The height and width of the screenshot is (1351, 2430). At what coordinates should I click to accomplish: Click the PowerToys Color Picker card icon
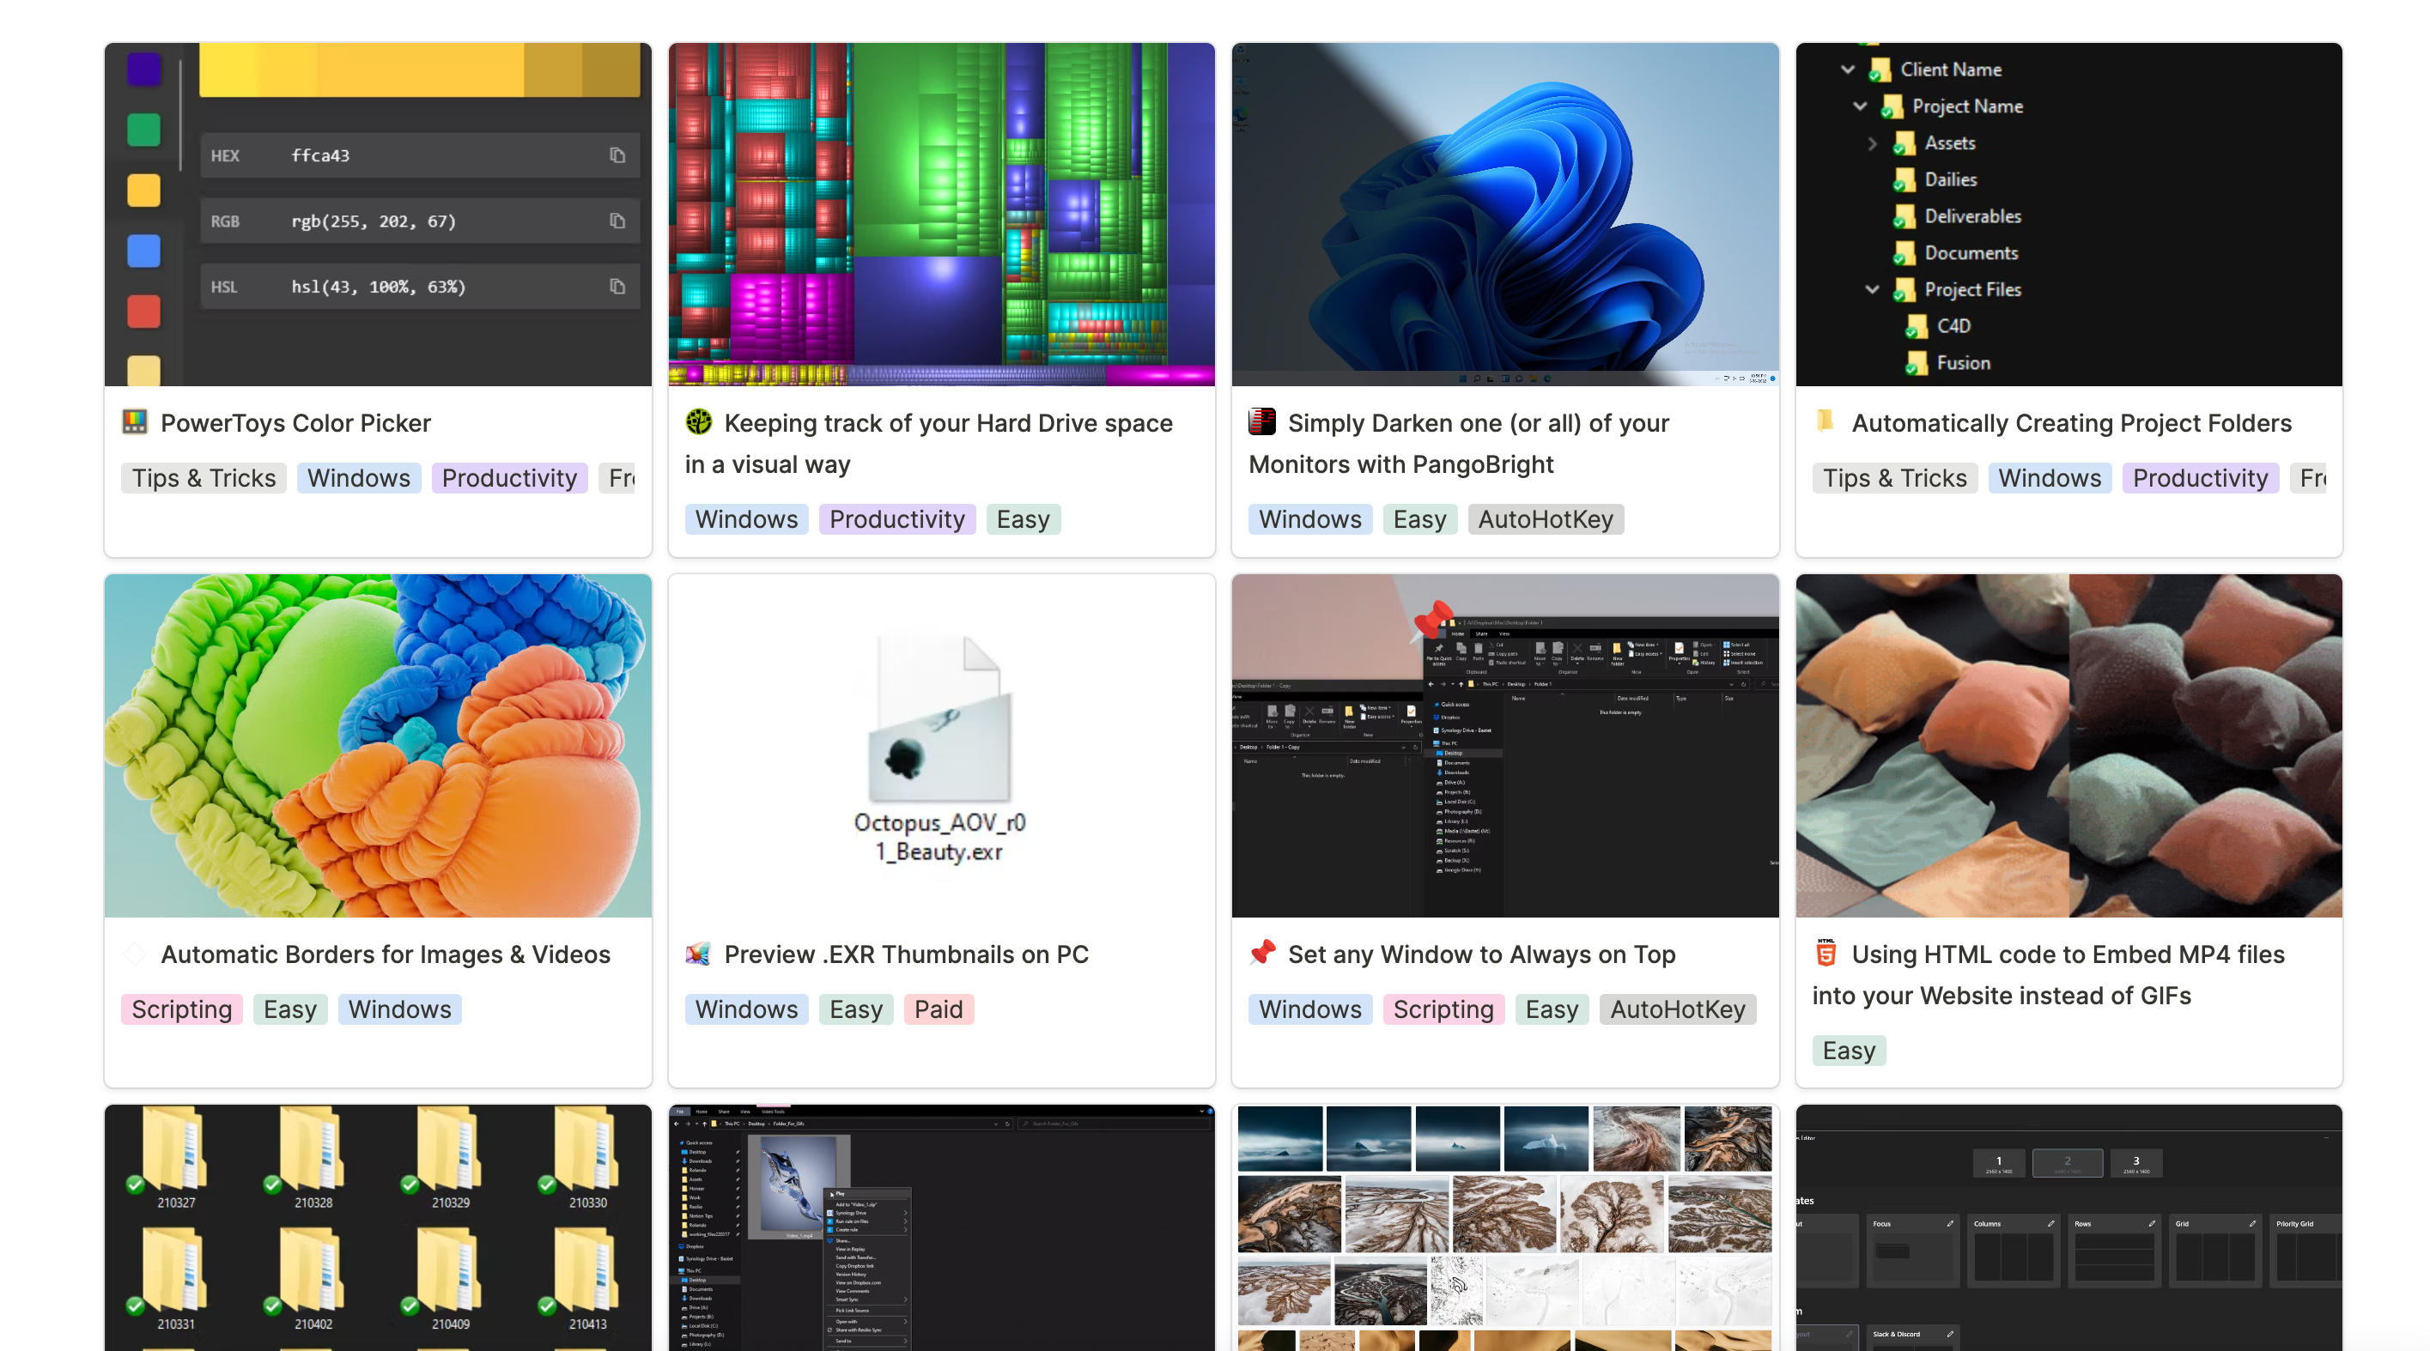click(135, 422)
